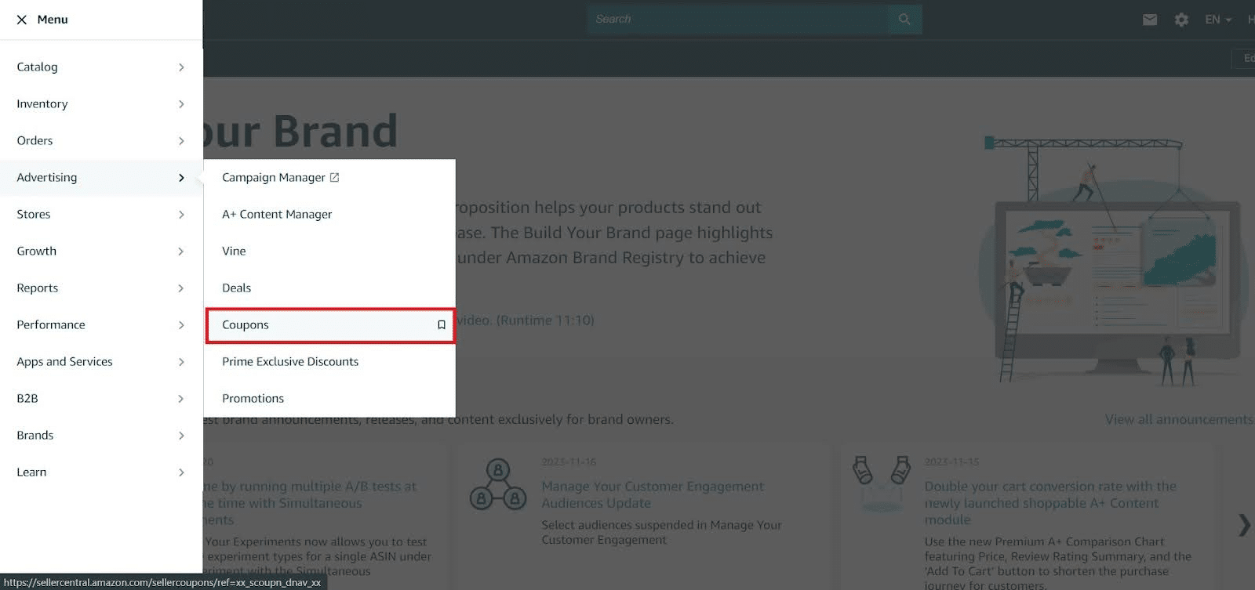
Task: Expand the B2B chevron arrow
Action: click(181, 399)
